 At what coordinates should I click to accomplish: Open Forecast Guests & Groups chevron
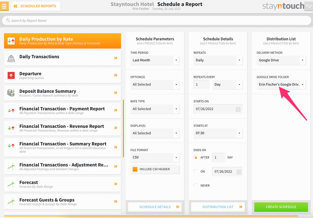point(116,201)
